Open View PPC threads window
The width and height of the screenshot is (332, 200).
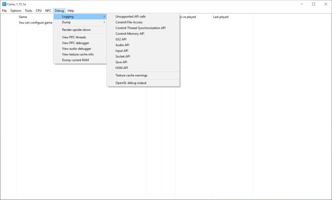click(80, 37)
